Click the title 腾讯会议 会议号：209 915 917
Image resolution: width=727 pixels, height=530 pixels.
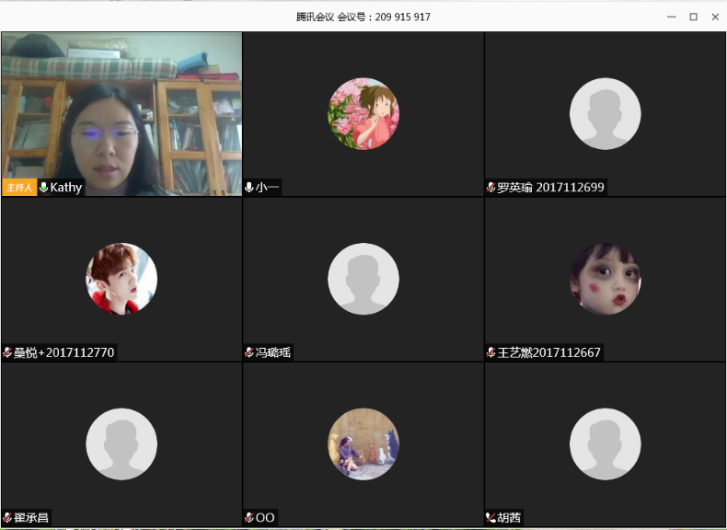363,17
